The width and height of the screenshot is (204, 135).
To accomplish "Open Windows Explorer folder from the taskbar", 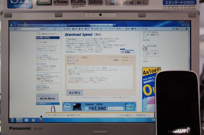I will click(x=27, y=120).
